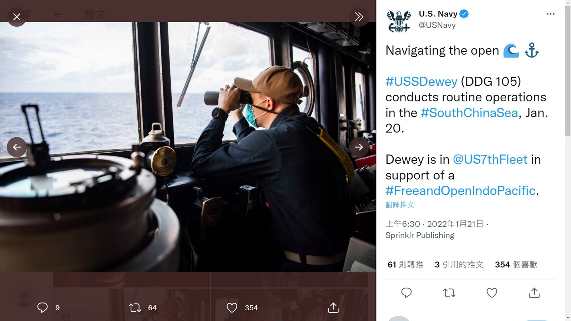Go to the next photo
Viewport: 571px width, 321px height.
[359, 147]
